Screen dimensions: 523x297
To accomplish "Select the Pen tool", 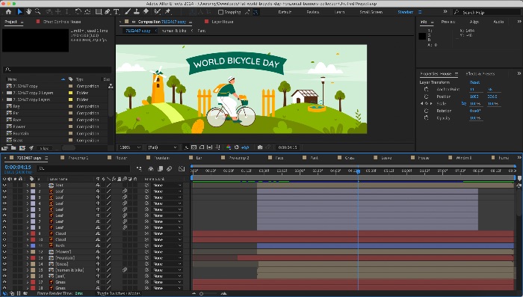I will 108,12.
